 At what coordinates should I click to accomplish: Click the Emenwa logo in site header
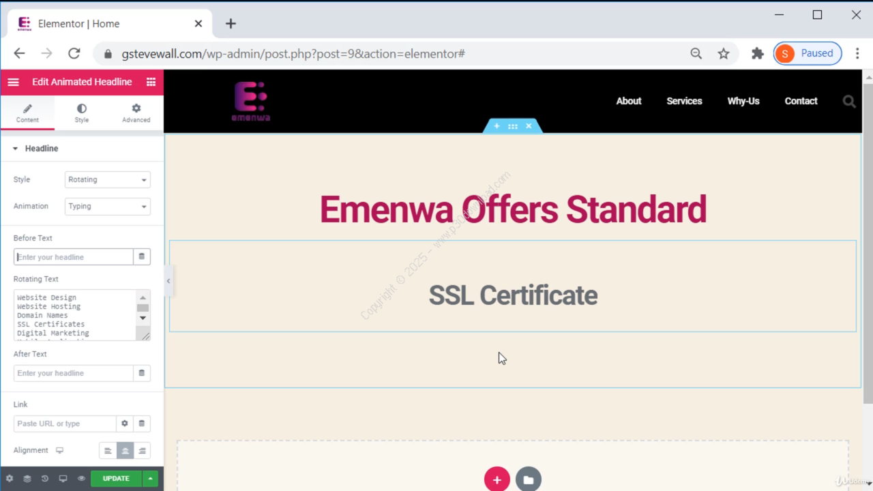click(251, 101)
